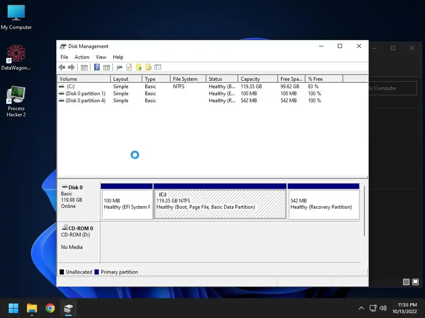
Task: Close the background window behind Disk Management
Action: 412,48
